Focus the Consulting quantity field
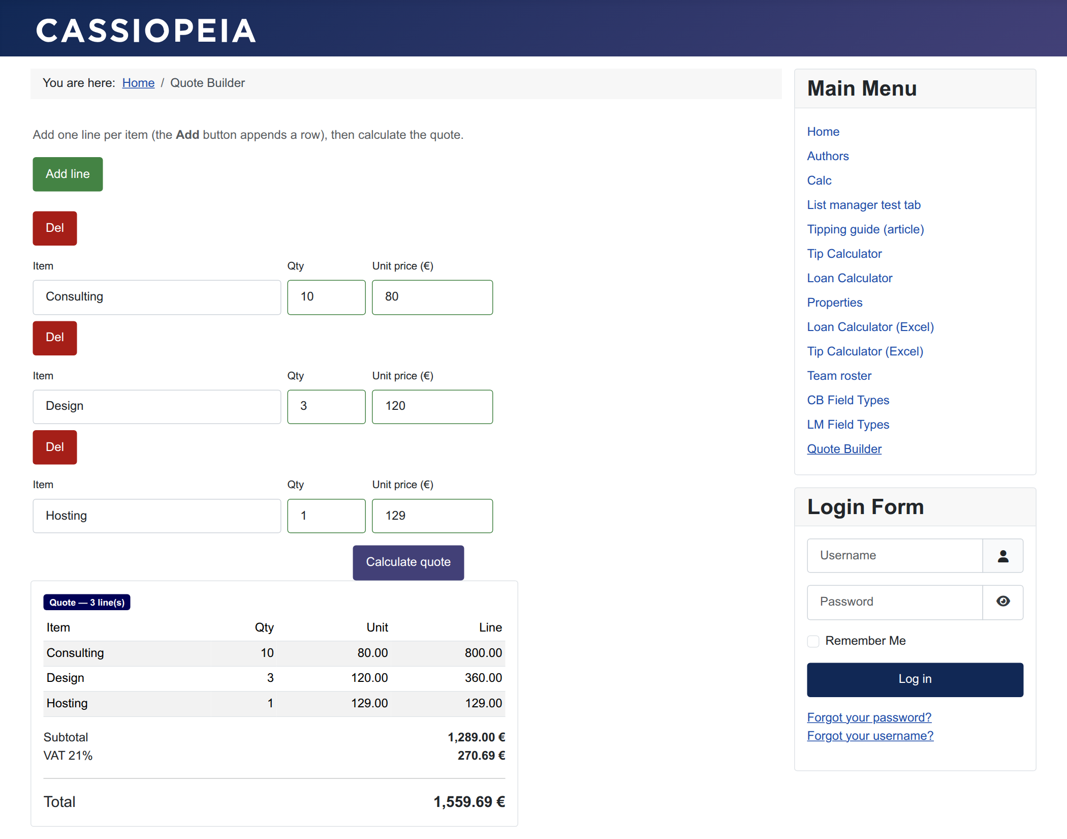 [326, 297]
